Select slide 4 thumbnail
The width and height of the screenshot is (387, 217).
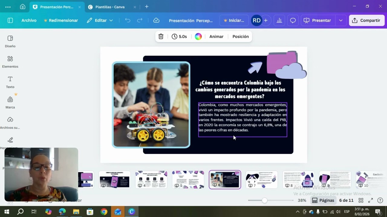click(151, 180)
